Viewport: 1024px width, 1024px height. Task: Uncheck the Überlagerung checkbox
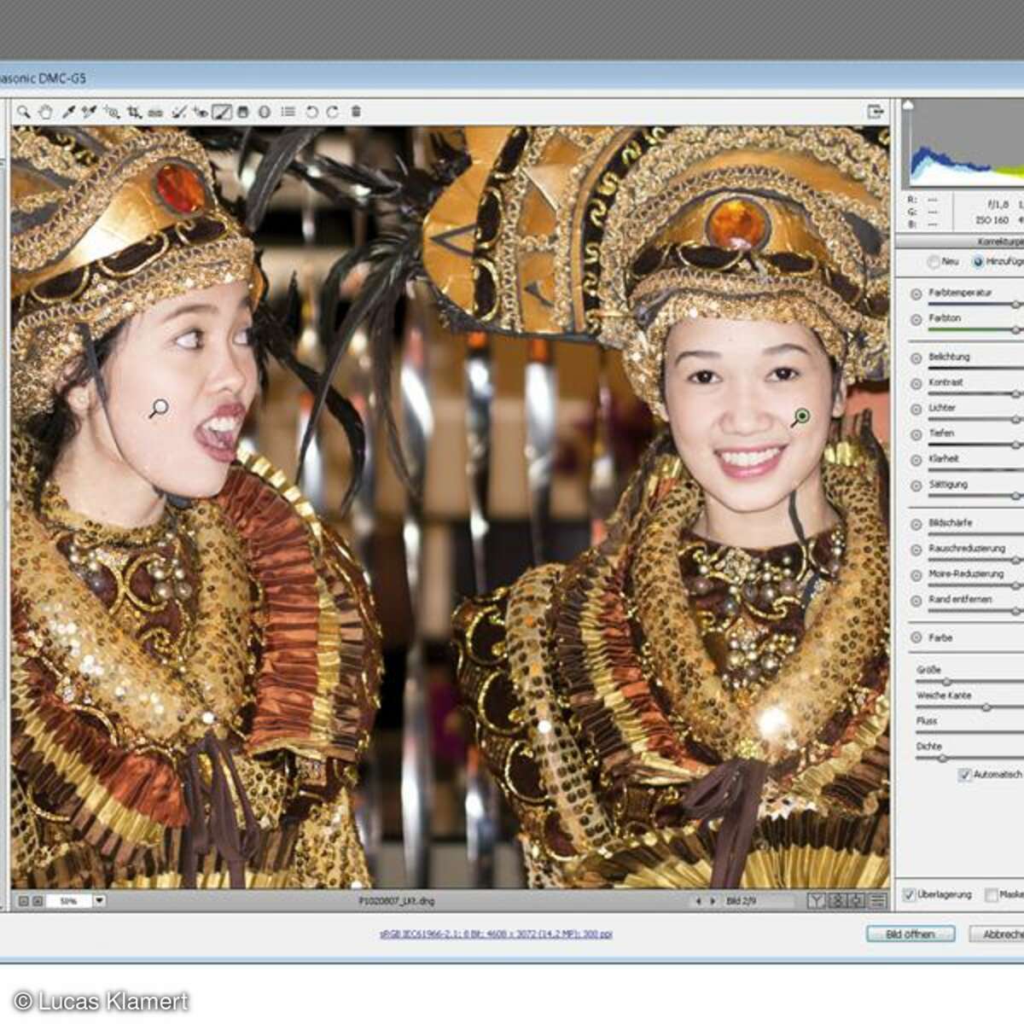coord(909,896)
